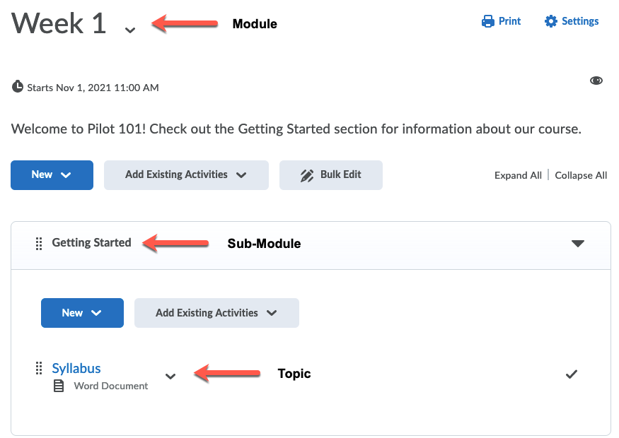The image size is (619, 438).
Task: Click the Syllabus completion checkmark
Action: coord(572,374)
